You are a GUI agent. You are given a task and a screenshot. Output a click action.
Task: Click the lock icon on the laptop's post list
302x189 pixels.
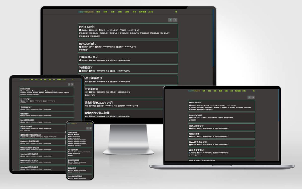(190, 150)
